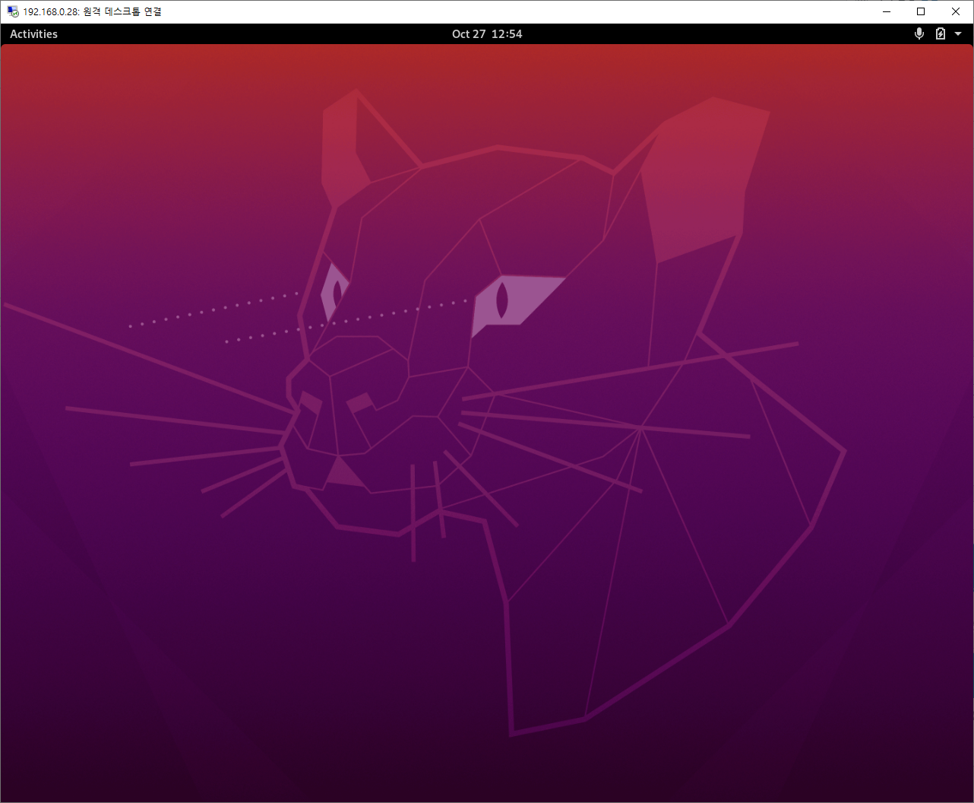Open the Activities overview

[33, 33]
